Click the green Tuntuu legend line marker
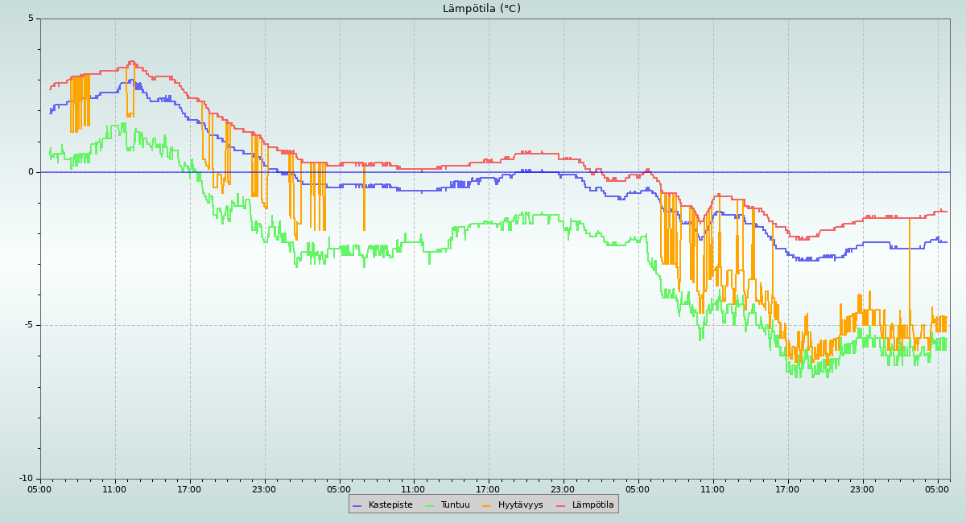This screenshot has width=966, height=523. [429, 505]
